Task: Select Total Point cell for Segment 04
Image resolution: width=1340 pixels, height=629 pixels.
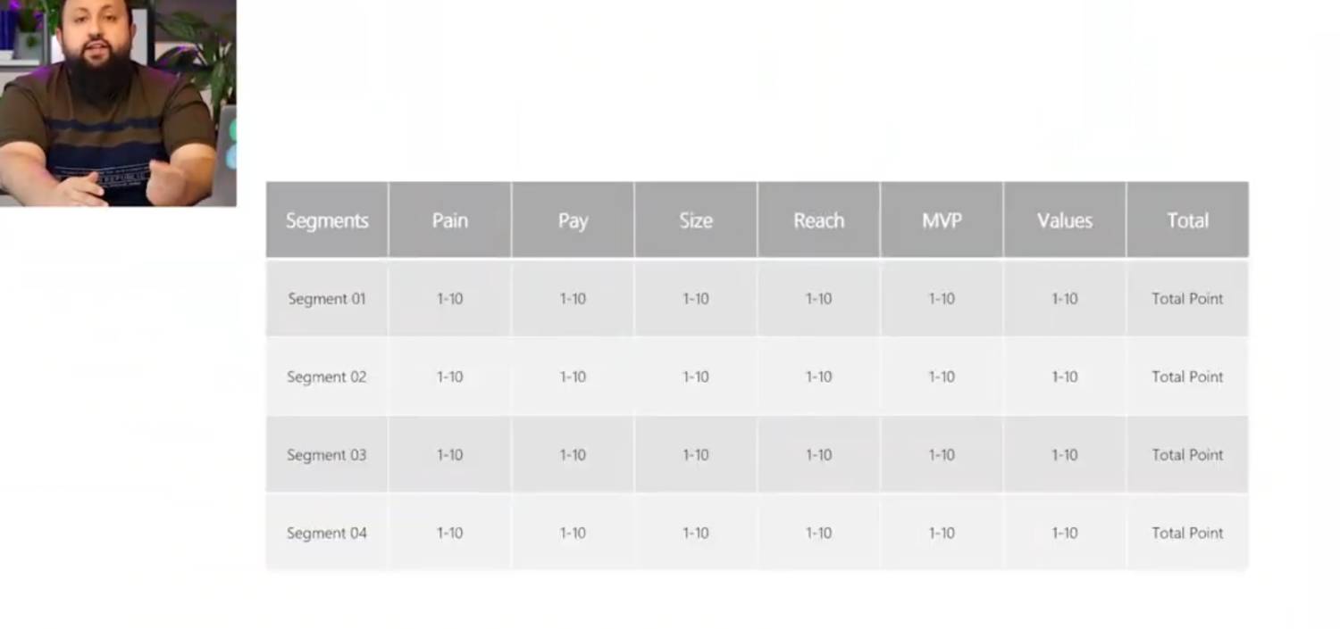Action: (1187, 533)
